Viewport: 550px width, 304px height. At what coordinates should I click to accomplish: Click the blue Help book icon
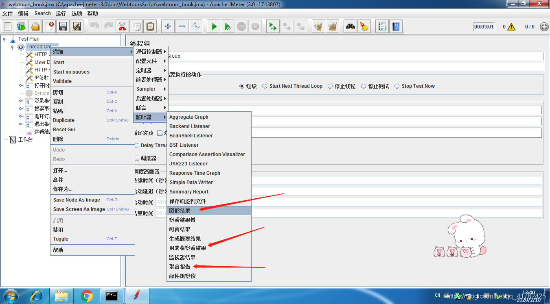(x=396, y=27)
